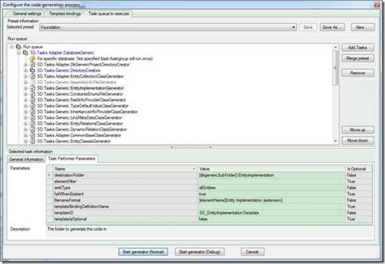Click the run queue scrollbar up arrow
Image resolution: width=385 pixels, height=264 pixels.
(x=335, y=47)
